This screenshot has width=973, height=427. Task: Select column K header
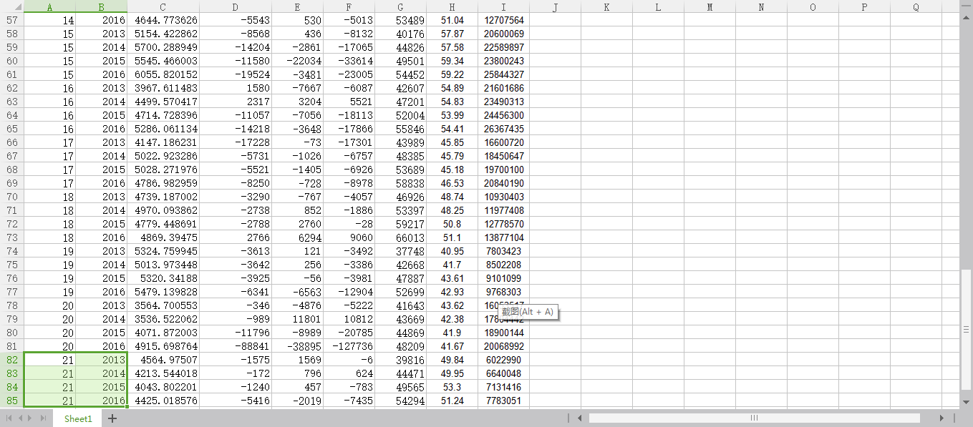point(606,7)
